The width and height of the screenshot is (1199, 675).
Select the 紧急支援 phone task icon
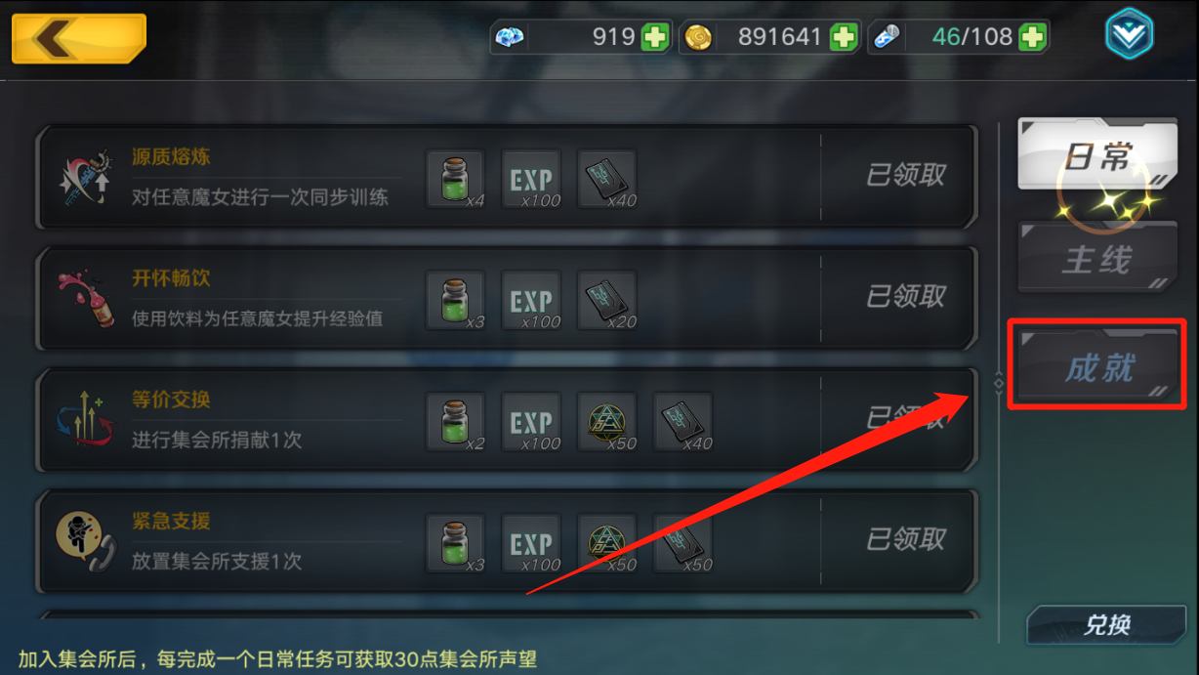tap(84, 540)
